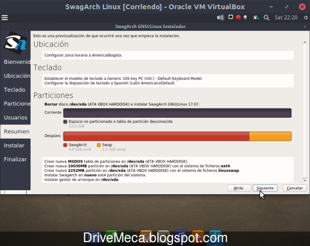Restore the installer window size icon

coord(305,27)
